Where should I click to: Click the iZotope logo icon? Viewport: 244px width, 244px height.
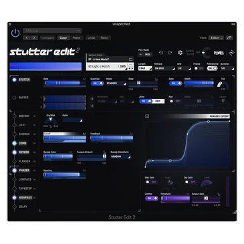click(231, 53)
